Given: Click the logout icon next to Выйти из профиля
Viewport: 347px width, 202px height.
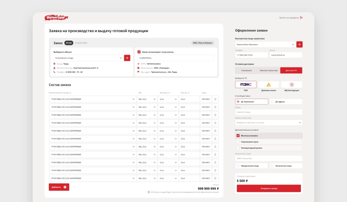Looking at the screenshot, I should coord(301,18).
